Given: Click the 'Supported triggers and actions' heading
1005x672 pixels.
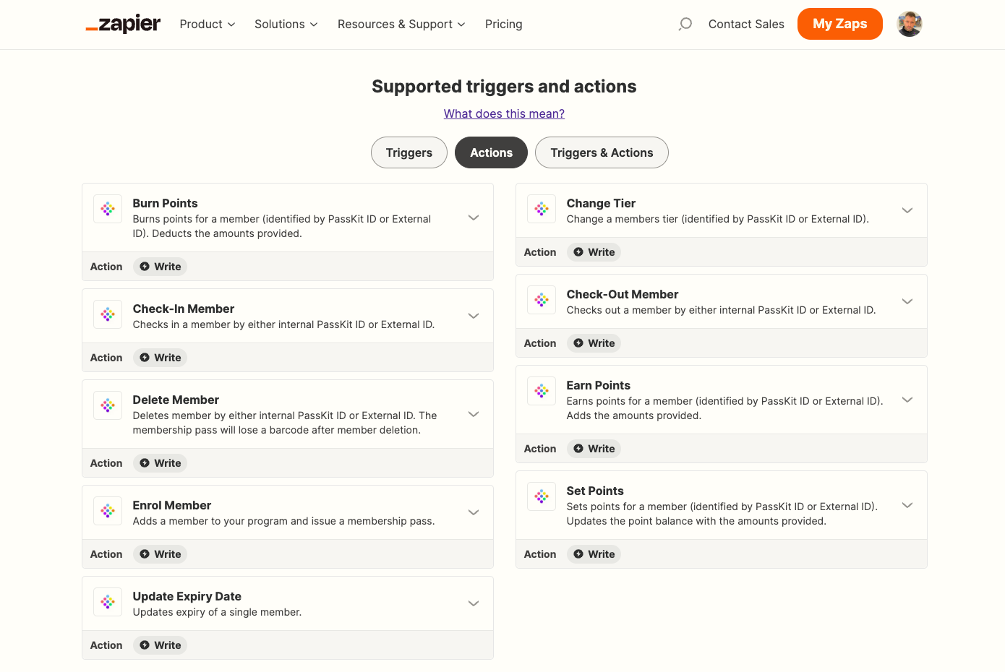Looking at the screenshot, I should 504,87.
